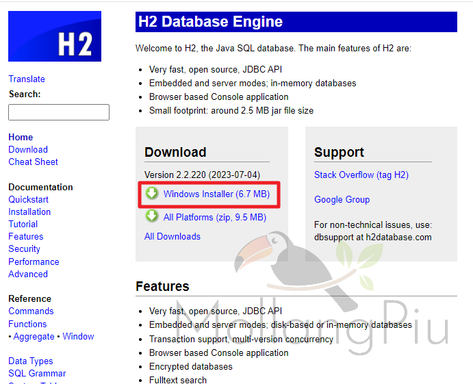Screen dimensions: 473x384
Task: Open the Window functions link
Action: pyautogui.click(x=79, y=336)
